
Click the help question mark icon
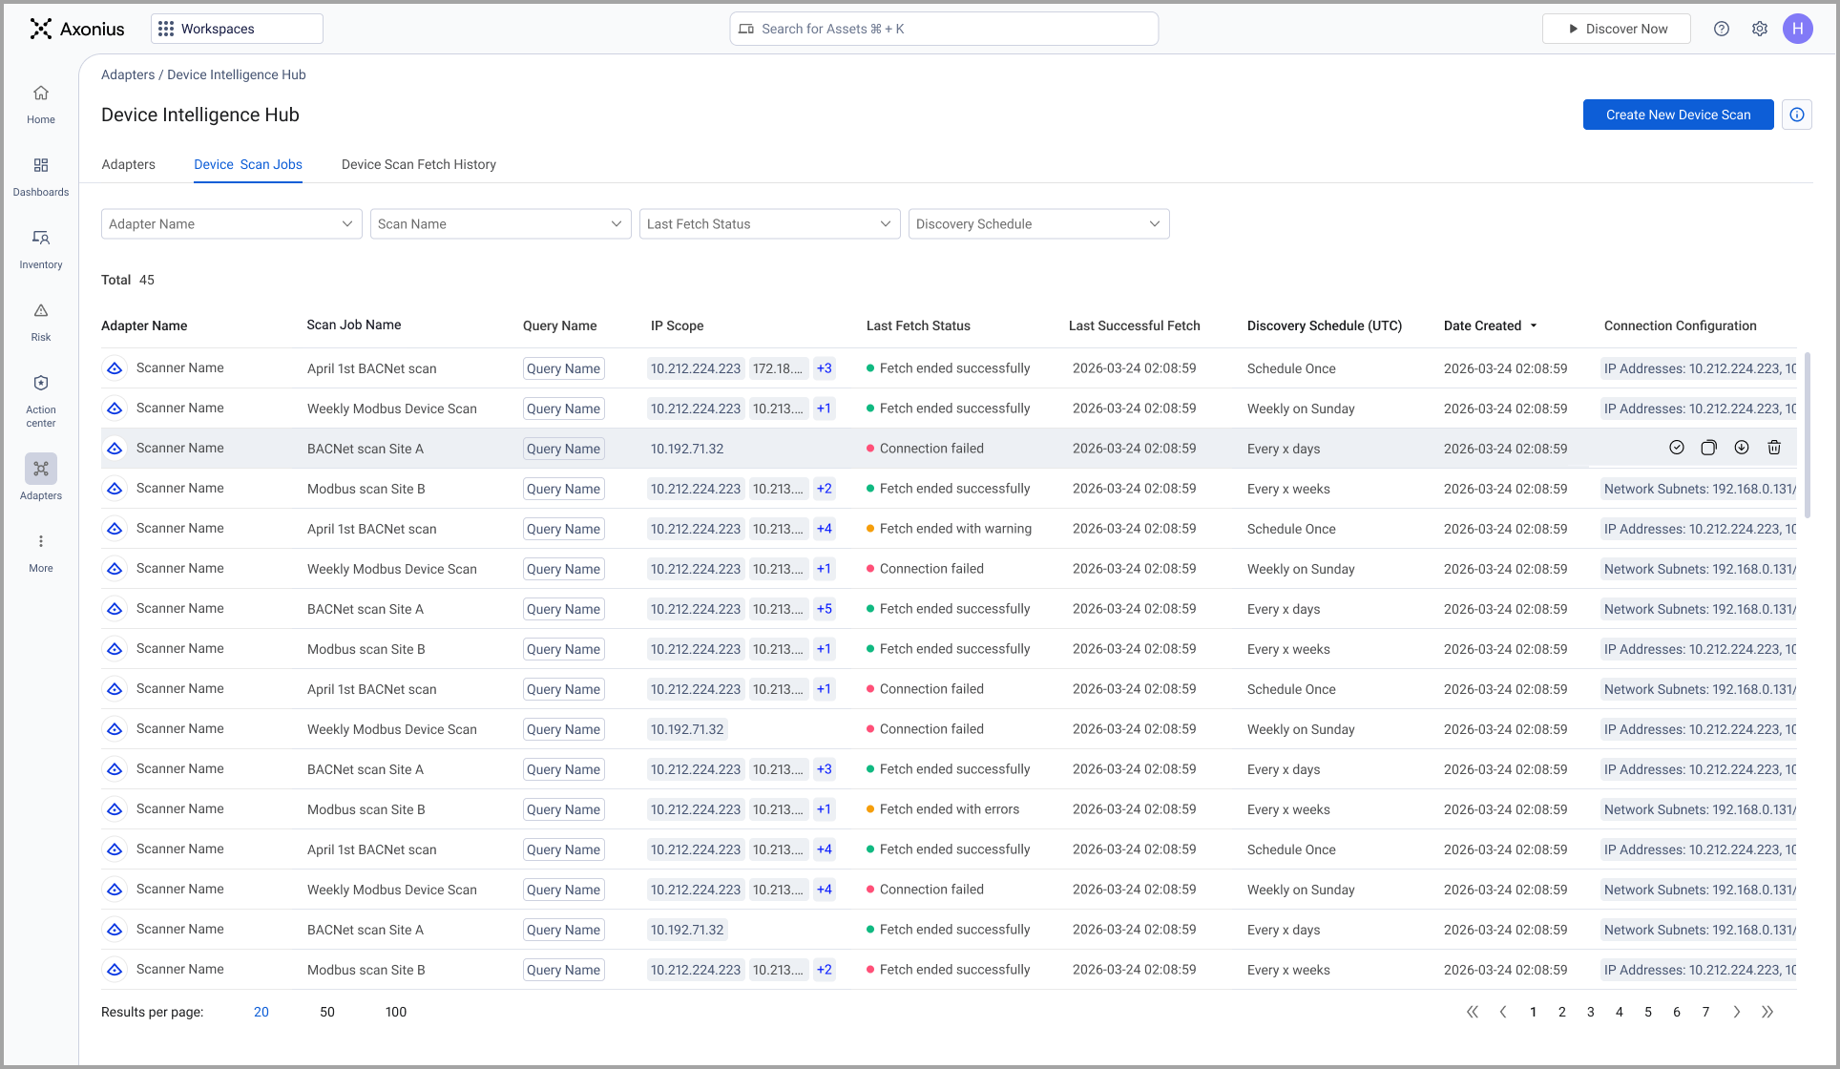[x=1722, y=29]
